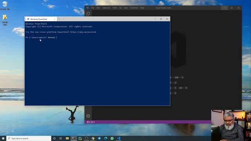This screenshot has width=251, height=141.
Task: Click the errors count in VS Code status bar
Action: pos(89,122)
